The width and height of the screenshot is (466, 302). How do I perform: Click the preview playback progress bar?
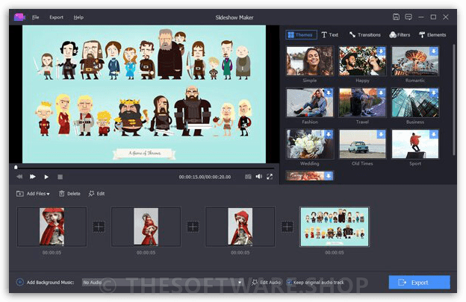(x=144, y=168)
